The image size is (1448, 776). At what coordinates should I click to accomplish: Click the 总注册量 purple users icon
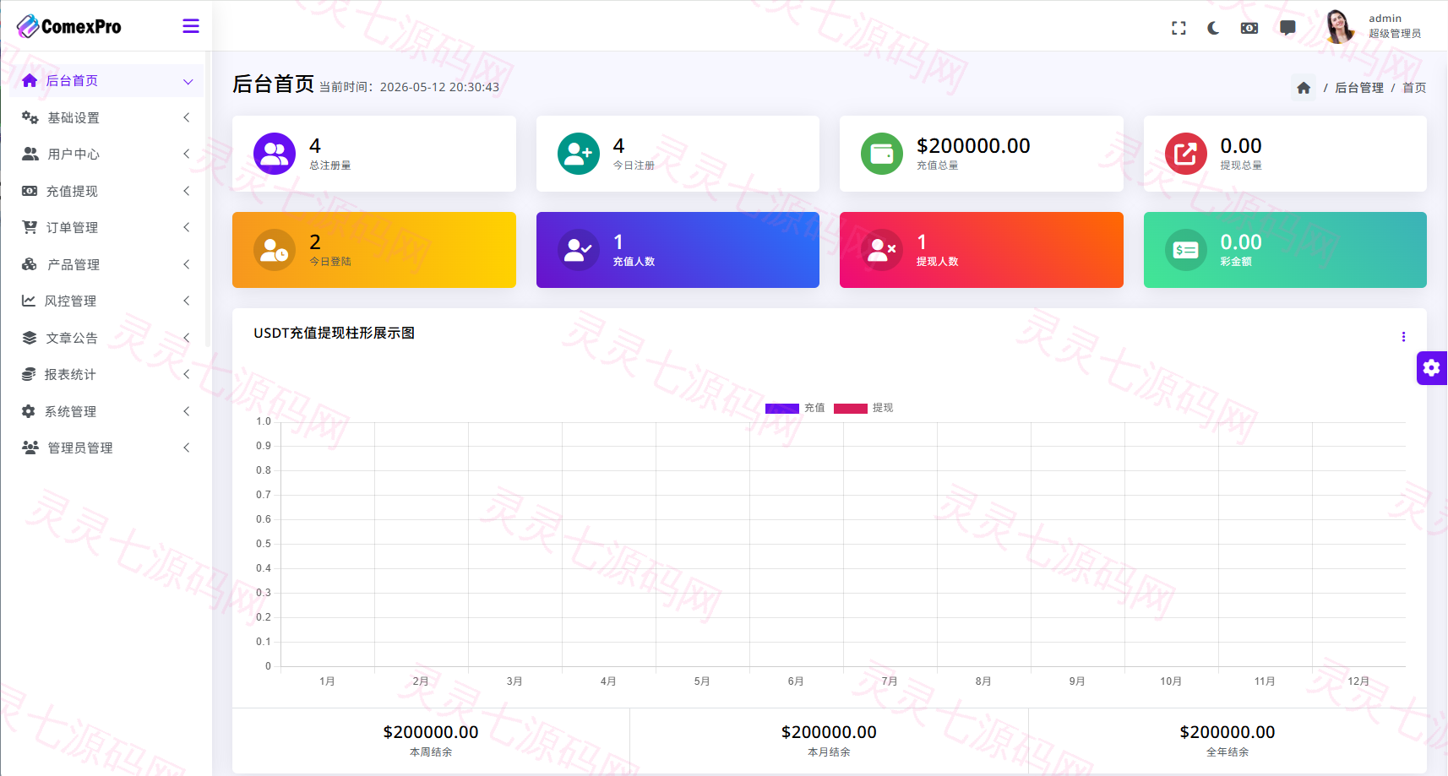[x=275, y=154]
